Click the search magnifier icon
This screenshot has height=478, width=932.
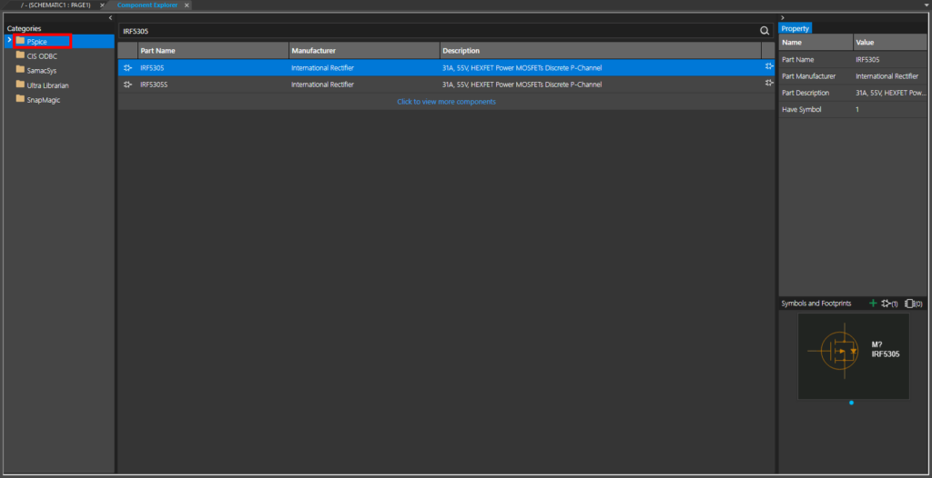click(765, 30)
